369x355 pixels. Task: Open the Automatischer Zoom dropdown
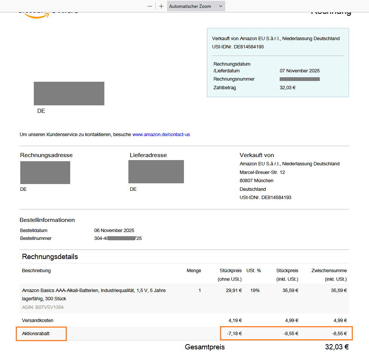click(196, 6)
